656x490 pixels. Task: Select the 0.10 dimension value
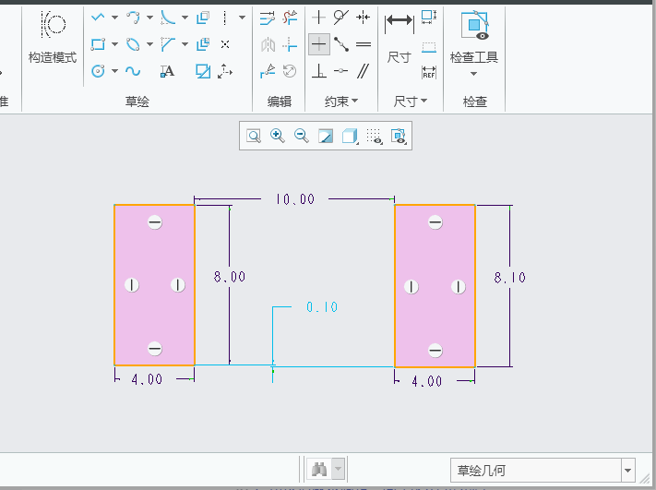tap(322, 307)
